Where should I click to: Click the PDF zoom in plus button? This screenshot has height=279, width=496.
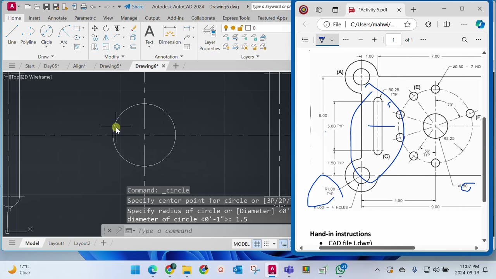(374, 40)
